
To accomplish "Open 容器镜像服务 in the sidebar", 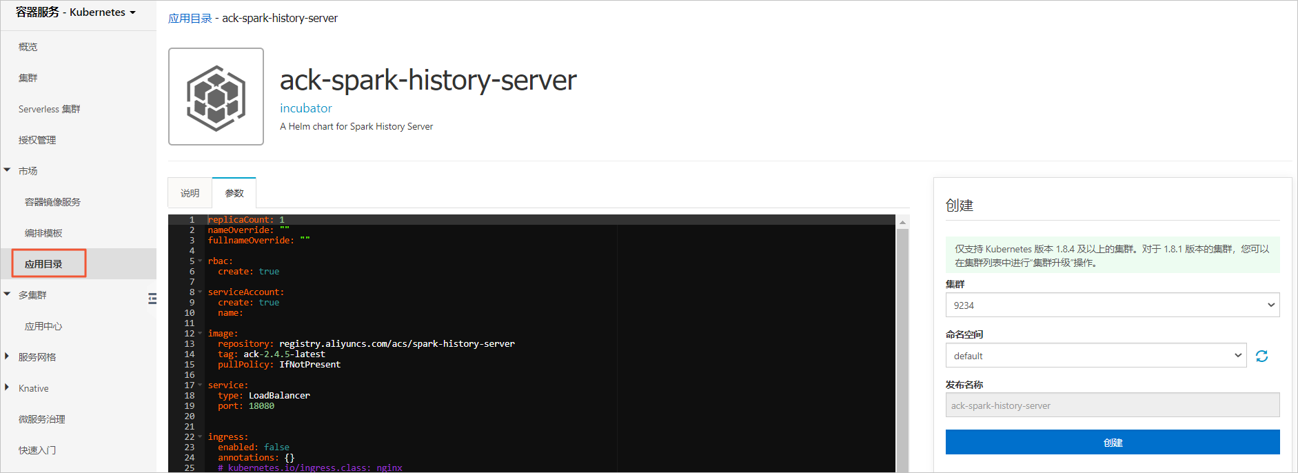I will (x=52, y=202).
